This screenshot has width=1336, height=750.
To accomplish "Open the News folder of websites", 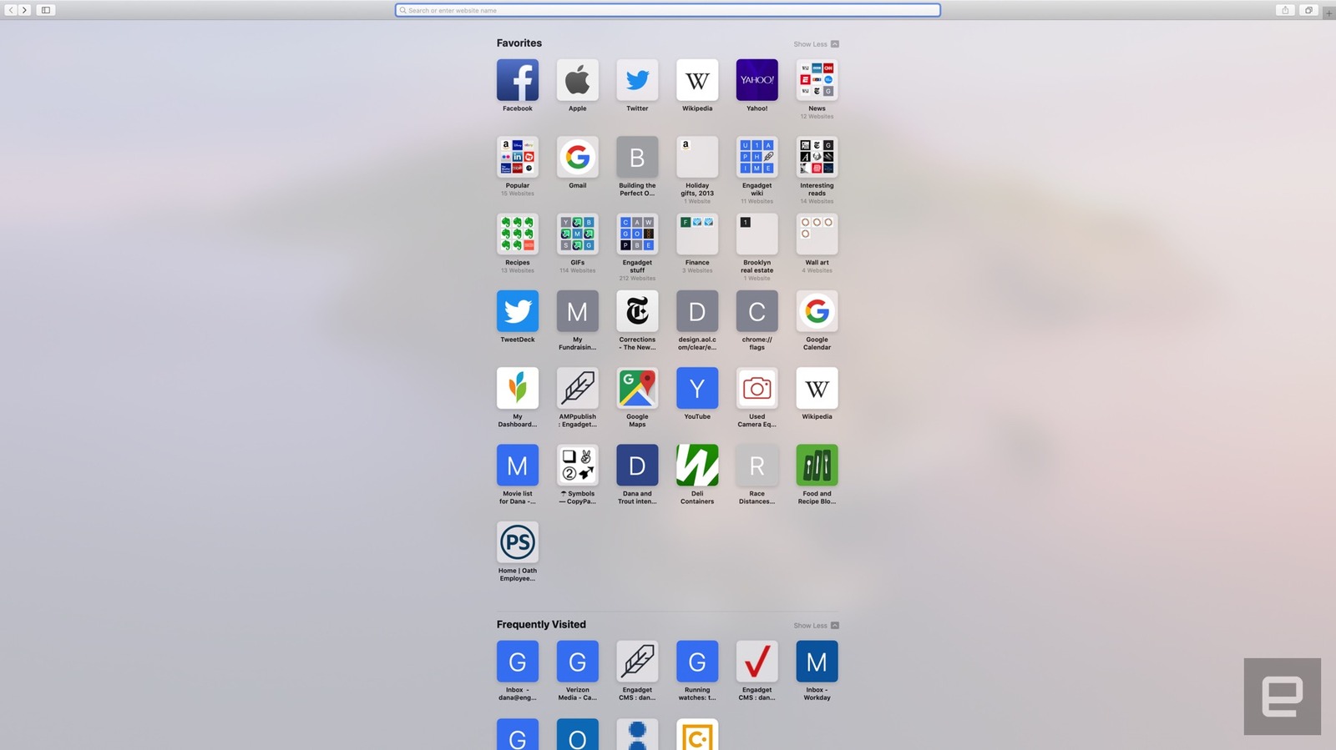I will pyautogui.click(x=817, y=80).
